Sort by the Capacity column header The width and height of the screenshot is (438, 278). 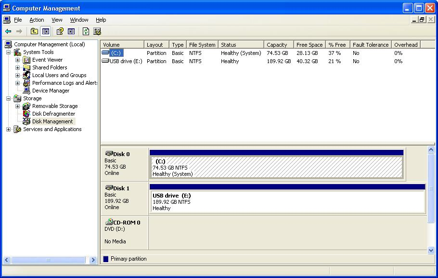tap(279, 45)
